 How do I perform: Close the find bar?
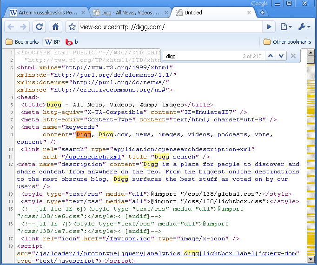293,56
